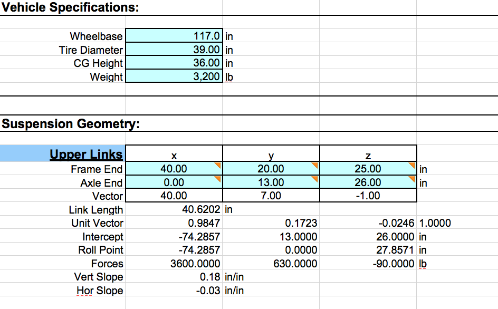The width and height of the screenshot is (498, 309).
Task: Select Intercept y value 13.0000
Action: point(298,236)
